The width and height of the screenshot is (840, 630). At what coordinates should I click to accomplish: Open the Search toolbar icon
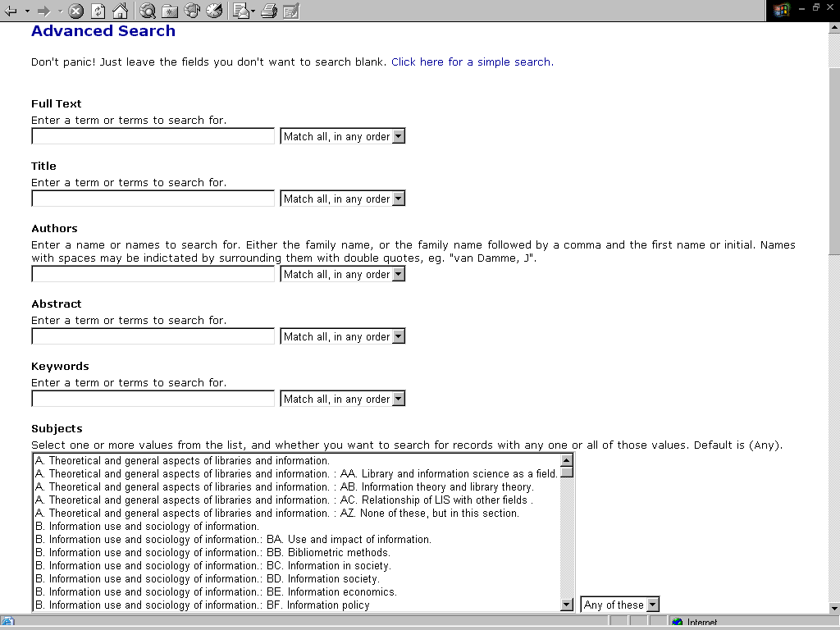[x=148, y=11]
